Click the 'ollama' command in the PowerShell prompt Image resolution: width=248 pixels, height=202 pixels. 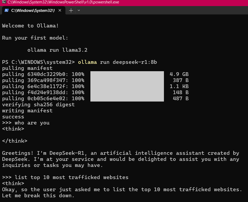(x=87, y=62)
